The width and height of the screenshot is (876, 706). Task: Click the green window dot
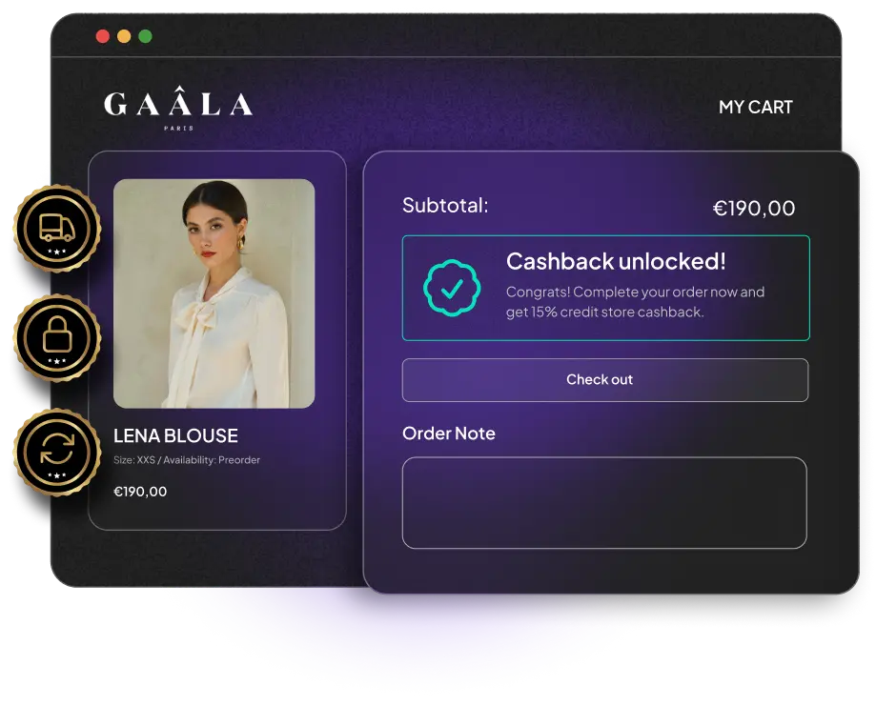[145, 36]
